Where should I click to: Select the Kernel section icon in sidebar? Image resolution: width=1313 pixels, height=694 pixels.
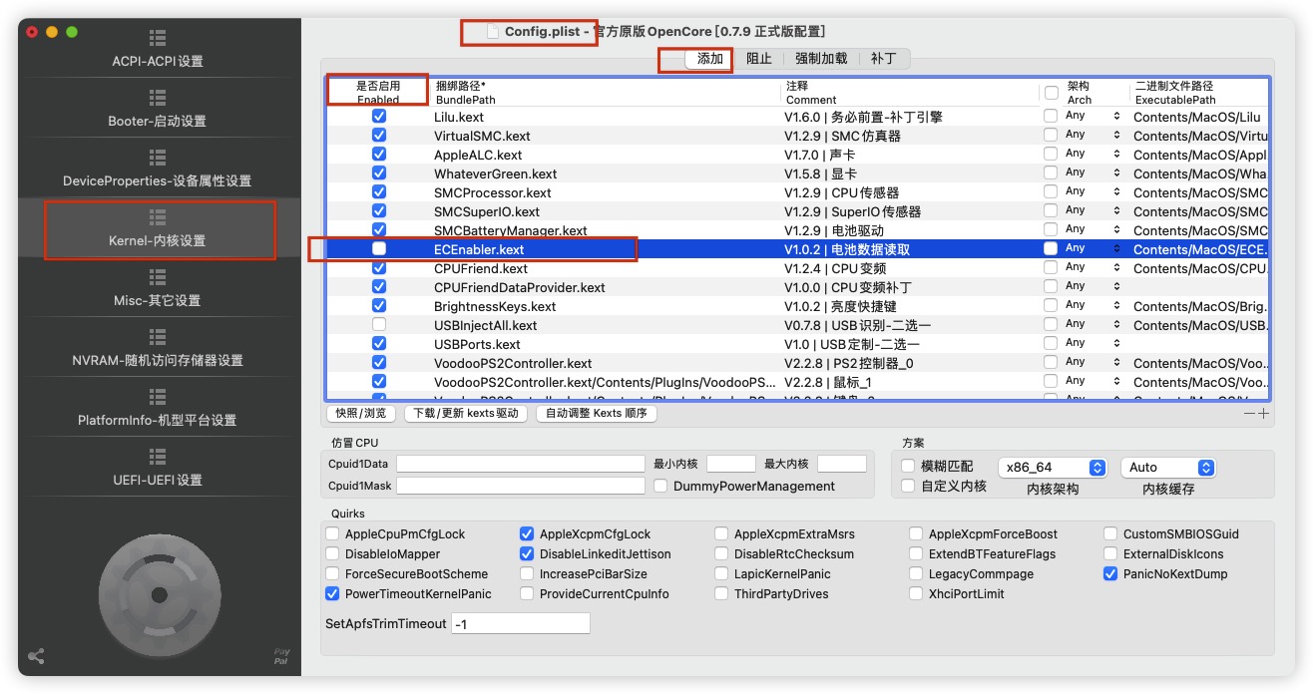click(158, 217)
